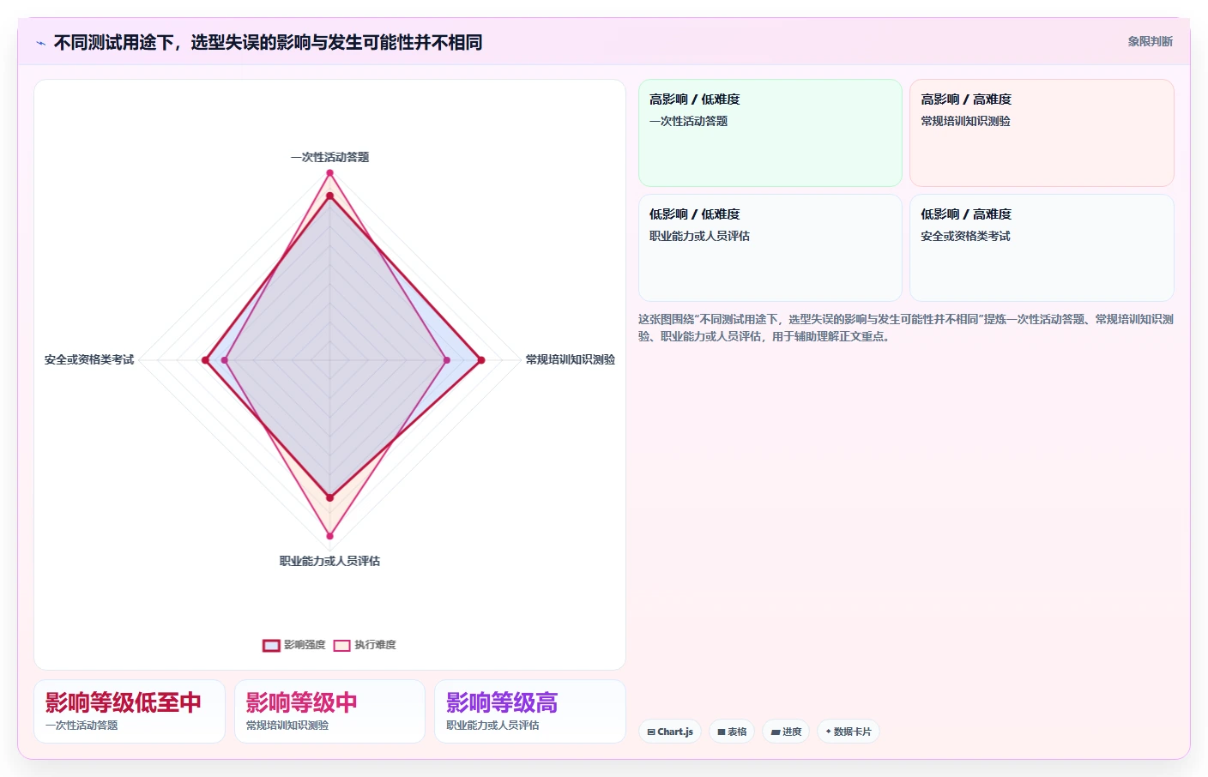Open the 高影响 / 低难度 quadrant card
The width and height of the screenshot is (1208, 777).
point(770,133)
